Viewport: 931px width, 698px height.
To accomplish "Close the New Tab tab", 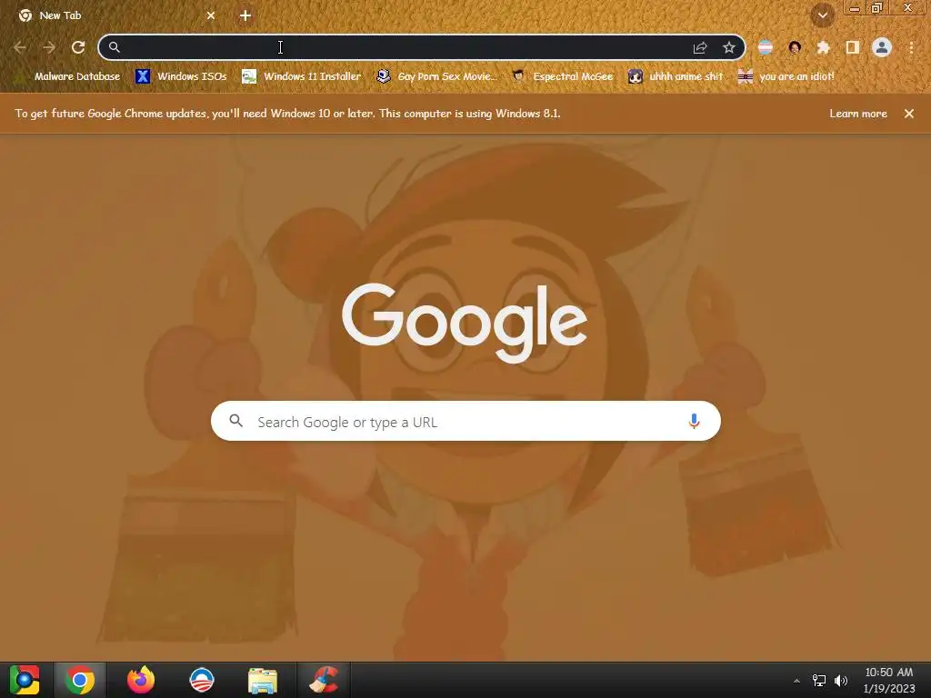I will pos(211,15).
